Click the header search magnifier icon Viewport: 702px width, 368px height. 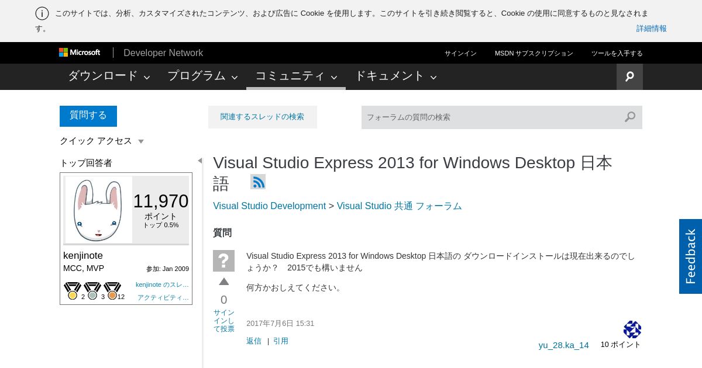point(629,77)
